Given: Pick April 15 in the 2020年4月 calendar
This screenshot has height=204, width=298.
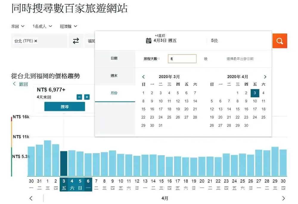Looking at the screenshot, I should point(238,109).
